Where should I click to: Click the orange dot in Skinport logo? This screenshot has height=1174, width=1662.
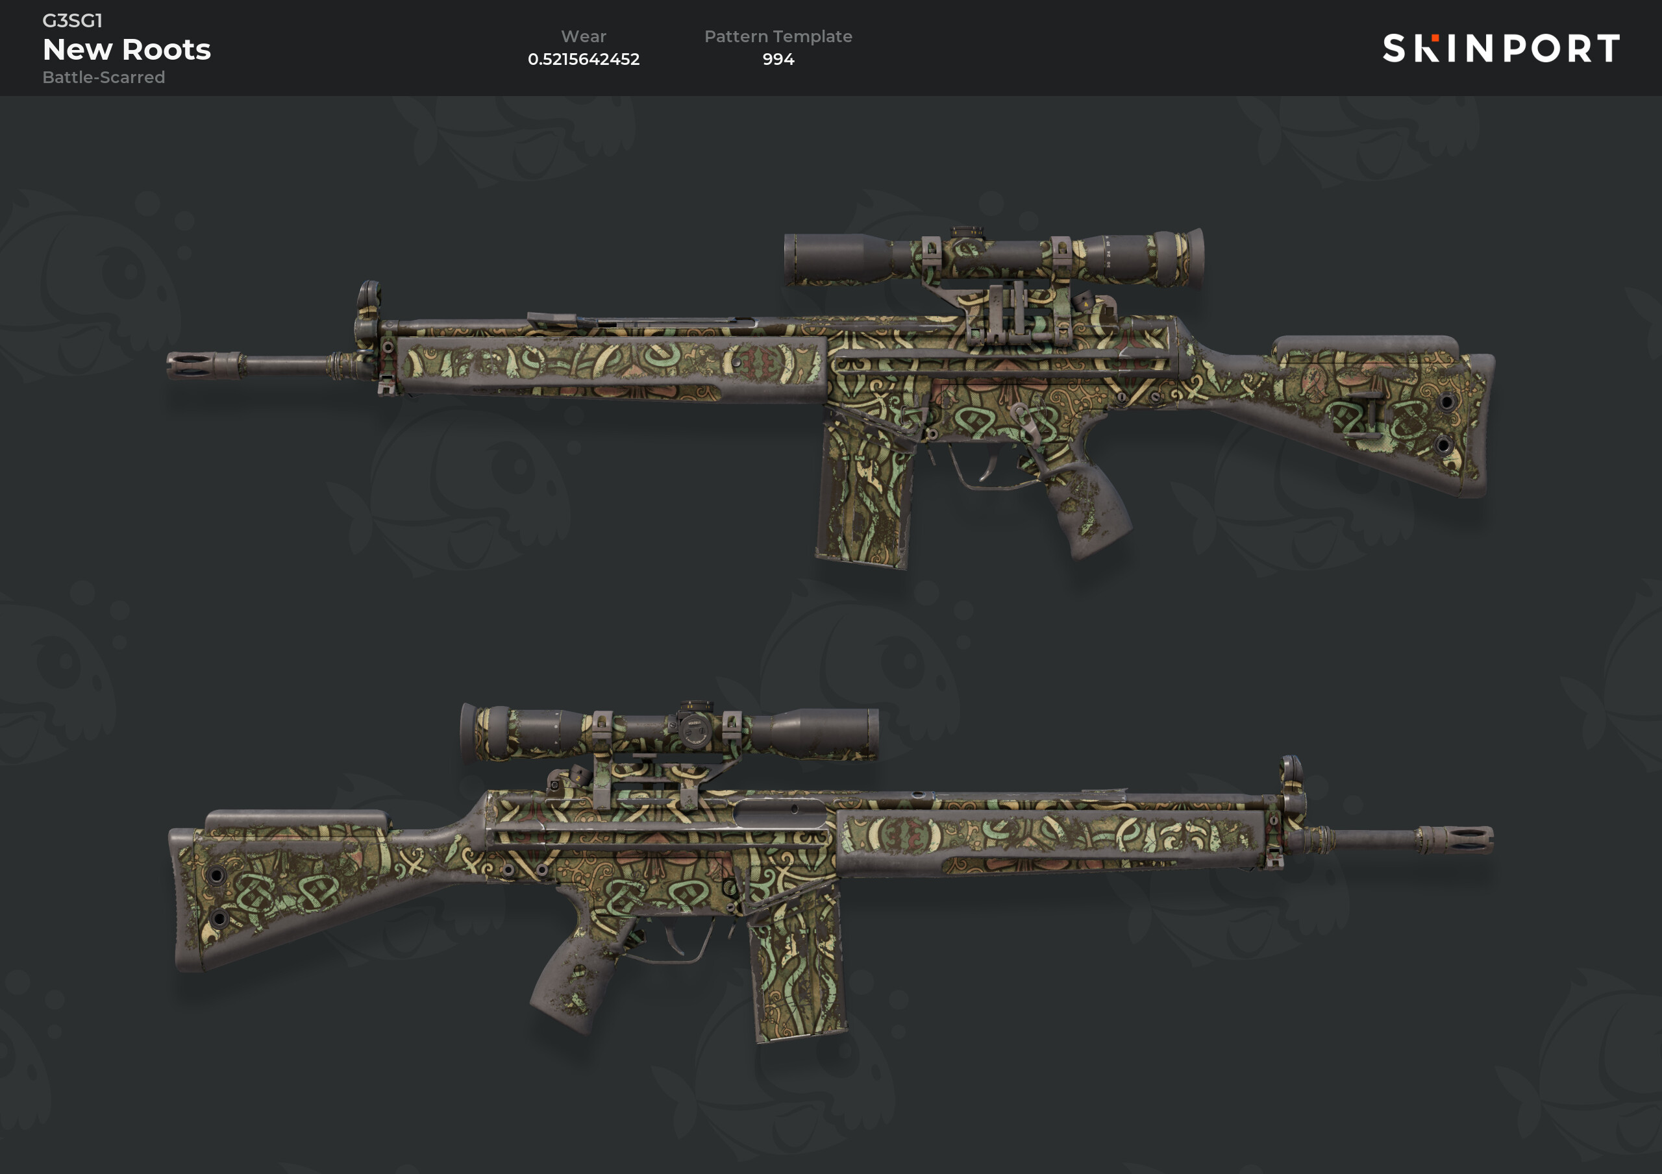tap(1435, 38)
